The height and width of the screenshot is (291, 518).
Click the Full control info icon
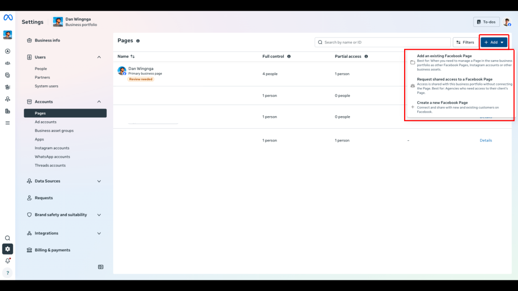(x=289, y=57)
